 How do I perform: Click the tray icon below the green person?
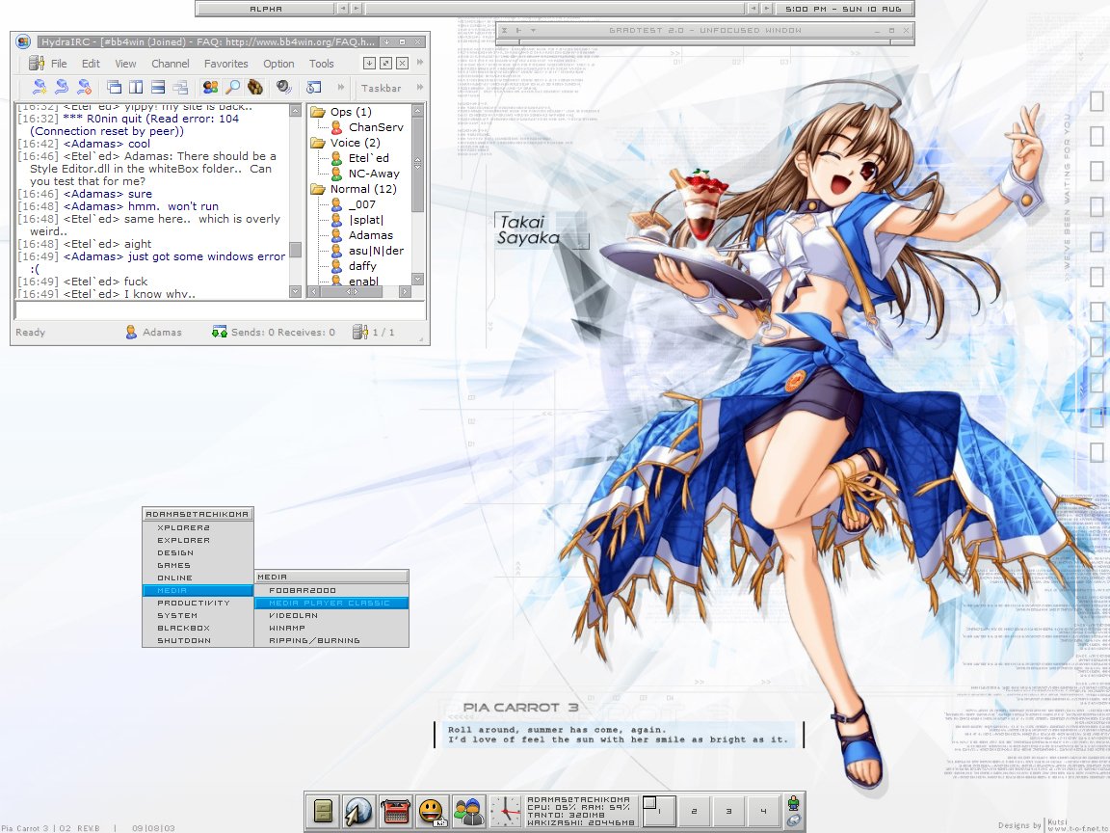point(794,820)
